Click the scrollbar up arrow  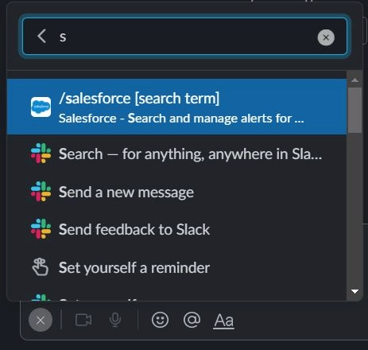point(354,80)
